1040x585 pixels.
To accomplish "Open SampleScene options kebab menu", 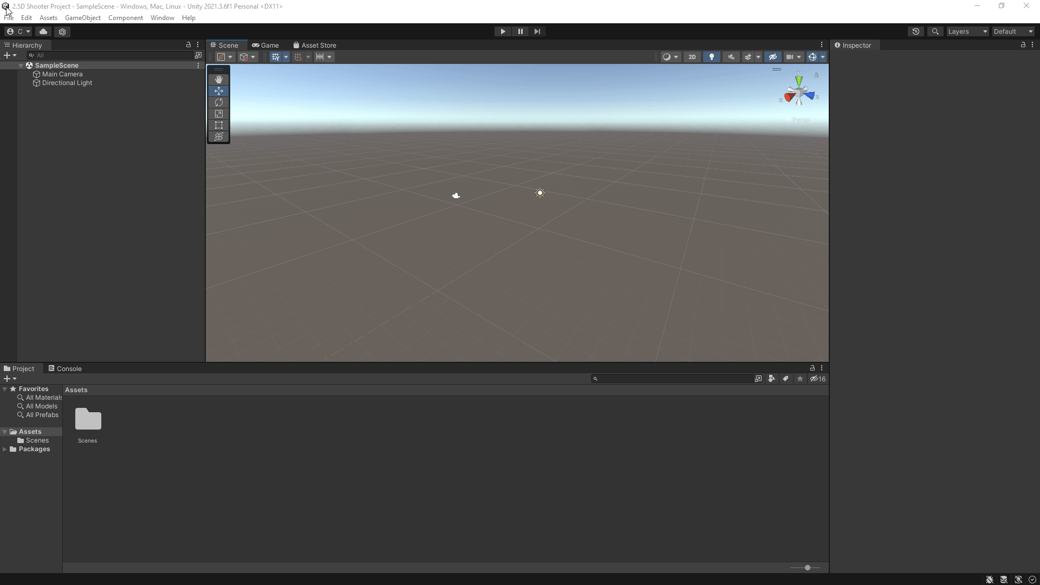I will pyautogui.click(x=198, y=66).
